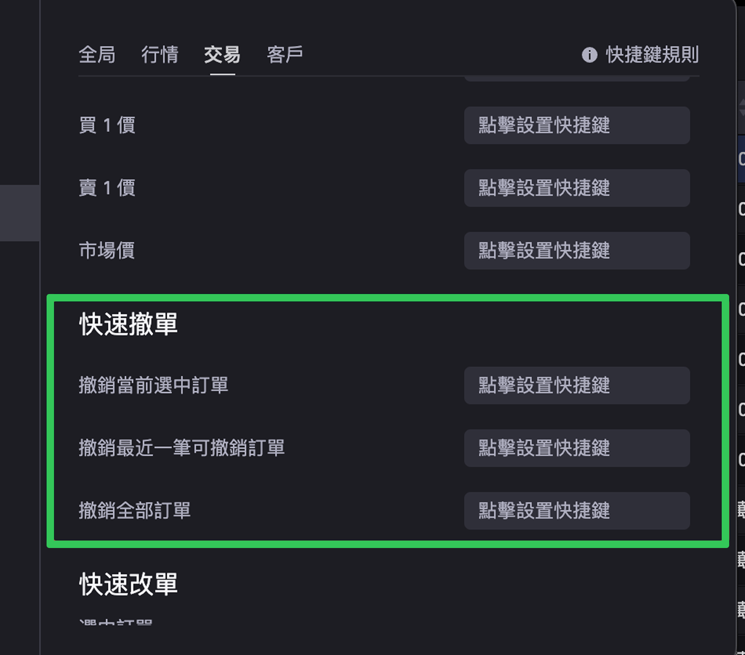This screenshot has width=745, height=655.
Task: Click the 賣 1 價 row label
Action: (107, 188)
